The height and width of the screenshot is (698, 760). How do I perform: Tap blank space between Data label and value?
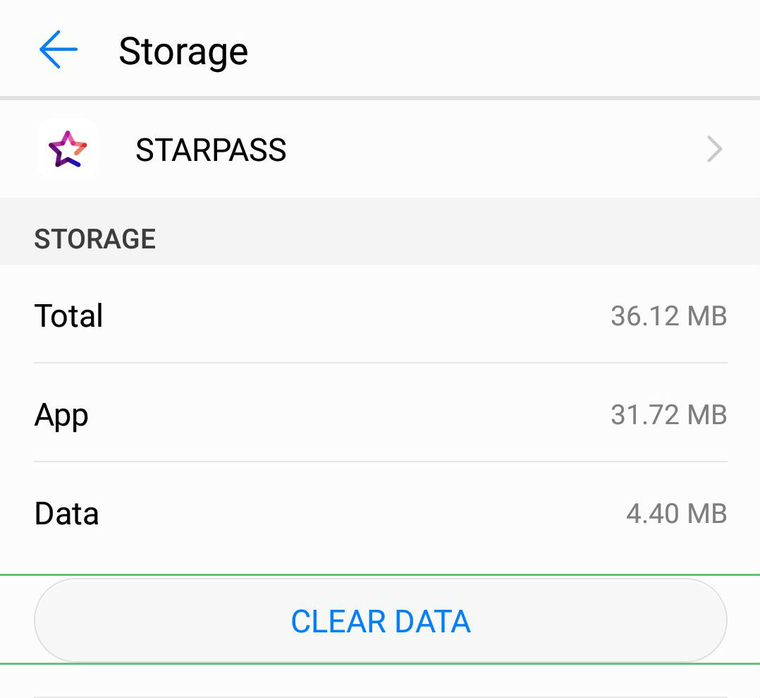click(x=353, y=514)
